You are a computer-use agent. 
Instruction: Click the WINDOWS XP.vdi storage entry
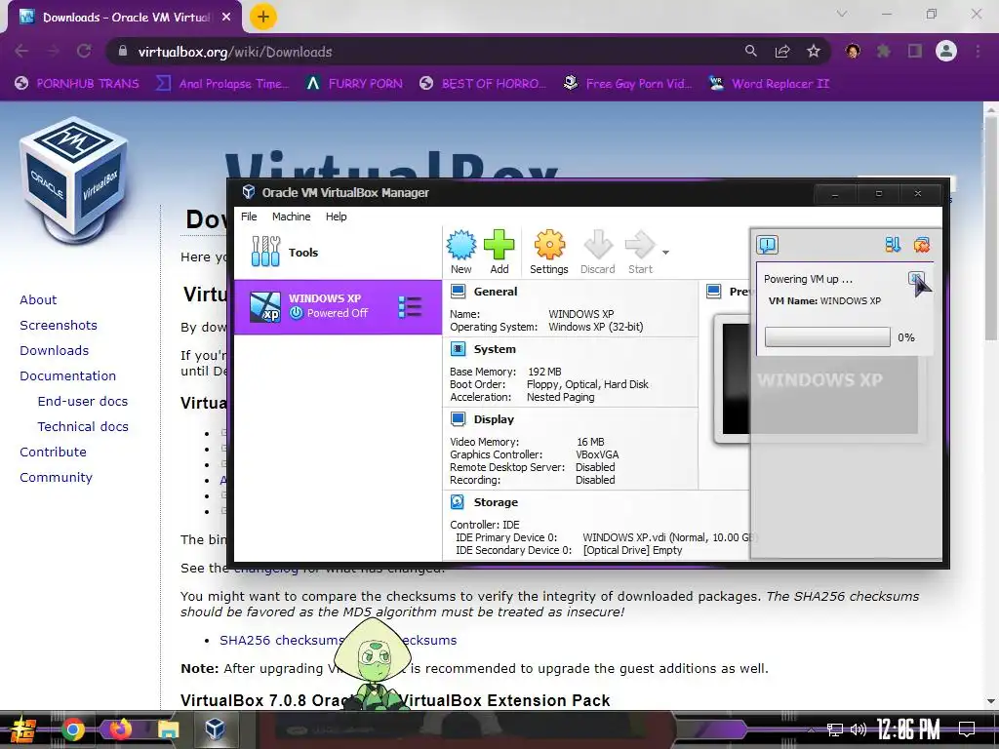667,537
